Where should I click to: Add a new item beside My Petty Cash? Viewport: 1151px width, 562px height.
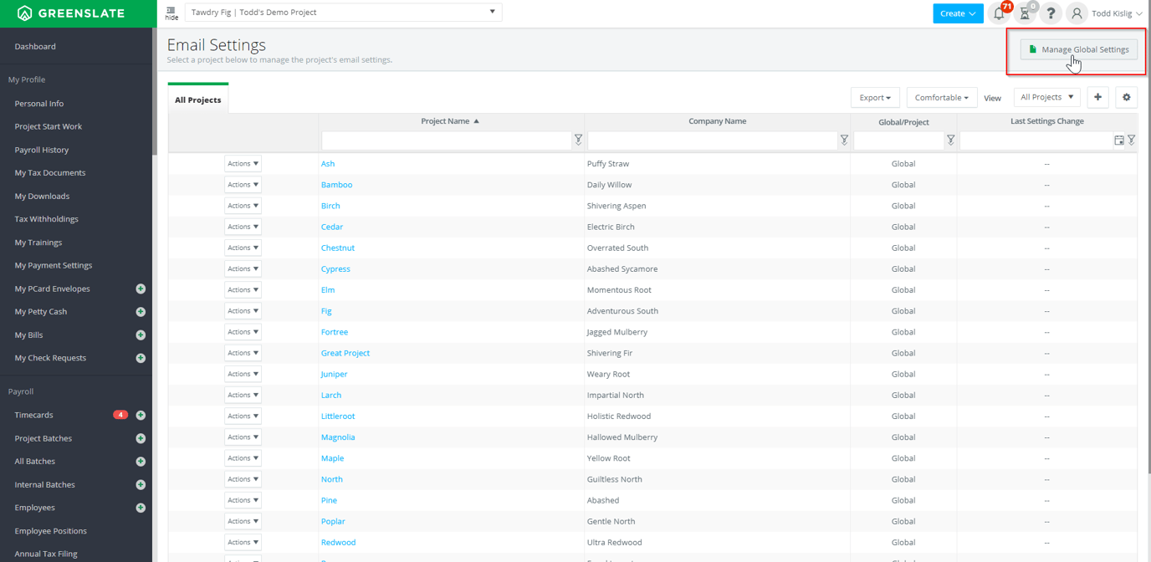click(141, 312)
